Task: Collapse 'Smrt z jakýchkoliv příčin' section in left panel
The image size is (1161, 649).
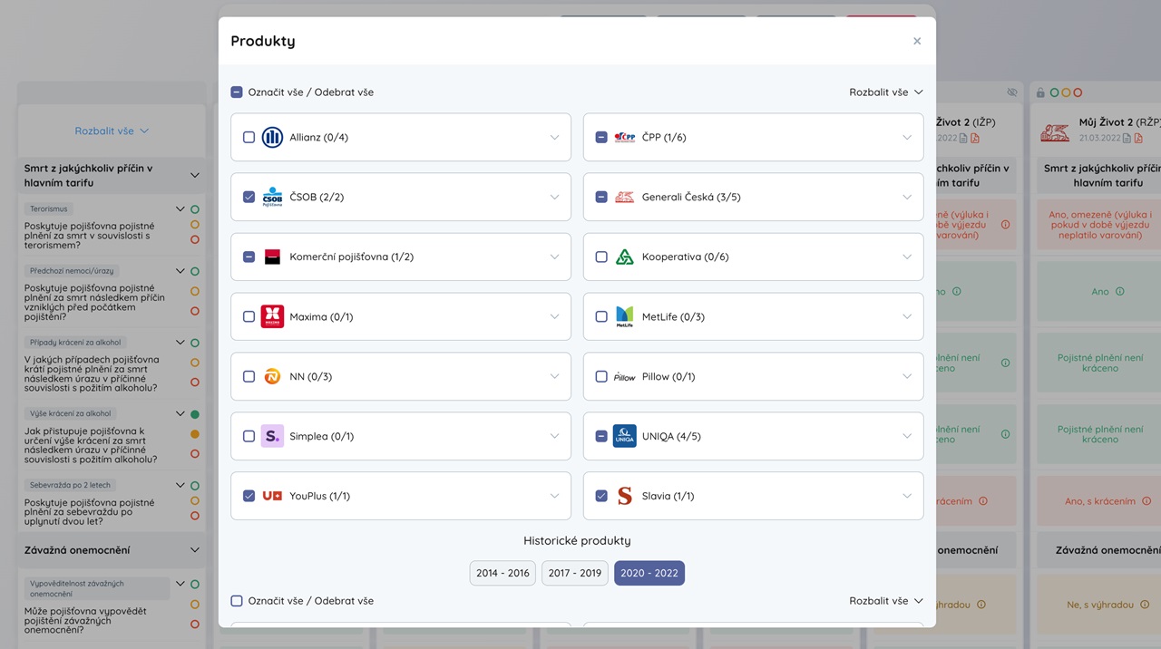Action: coord(194,175)
